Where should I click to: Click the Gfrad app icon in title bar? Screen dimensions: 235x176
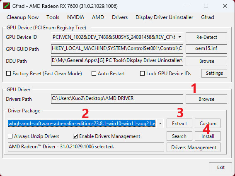7,6
